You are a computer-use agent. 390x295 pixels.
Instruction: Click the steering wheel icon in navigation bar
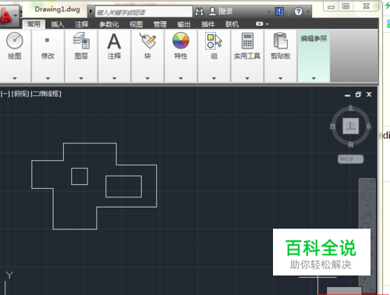click(367, 194)
